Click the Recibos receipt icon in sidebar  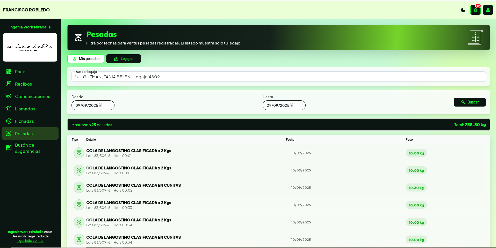pos(9,84)
